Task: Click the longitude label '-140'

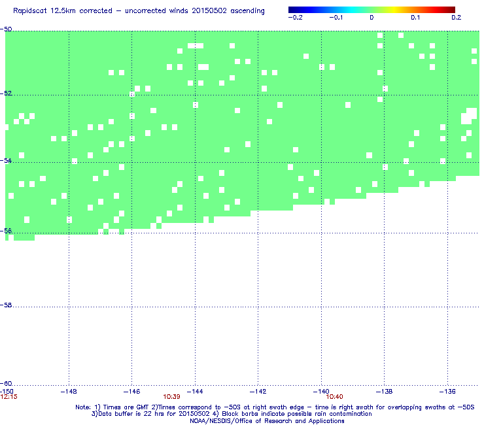Action: point(321,392)
